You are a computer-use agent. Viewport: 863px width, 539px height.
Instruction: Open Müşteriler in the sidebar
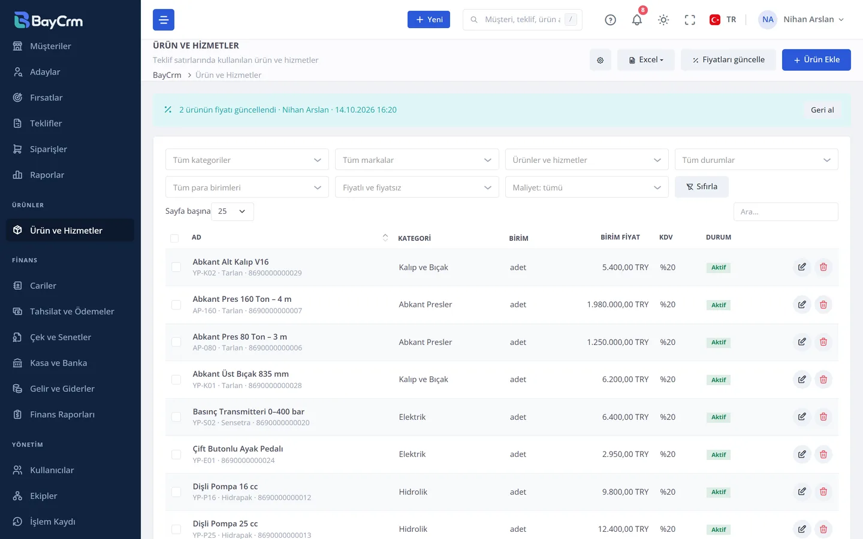point(70,46)
